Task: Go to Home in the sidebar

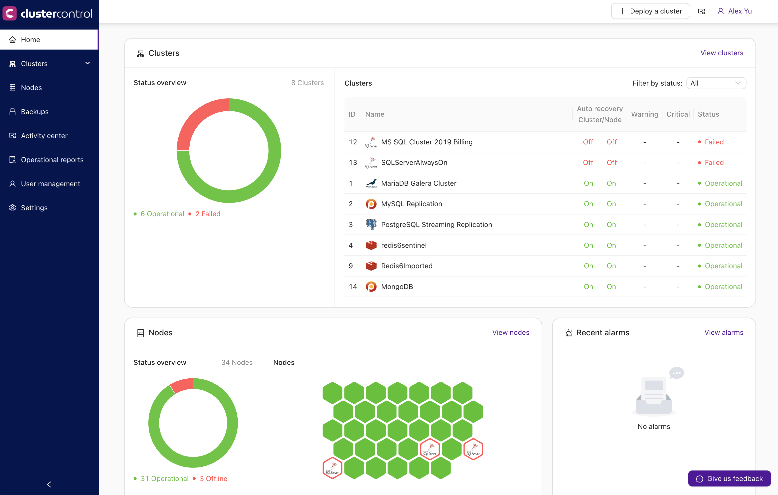Action: [49, 40]
